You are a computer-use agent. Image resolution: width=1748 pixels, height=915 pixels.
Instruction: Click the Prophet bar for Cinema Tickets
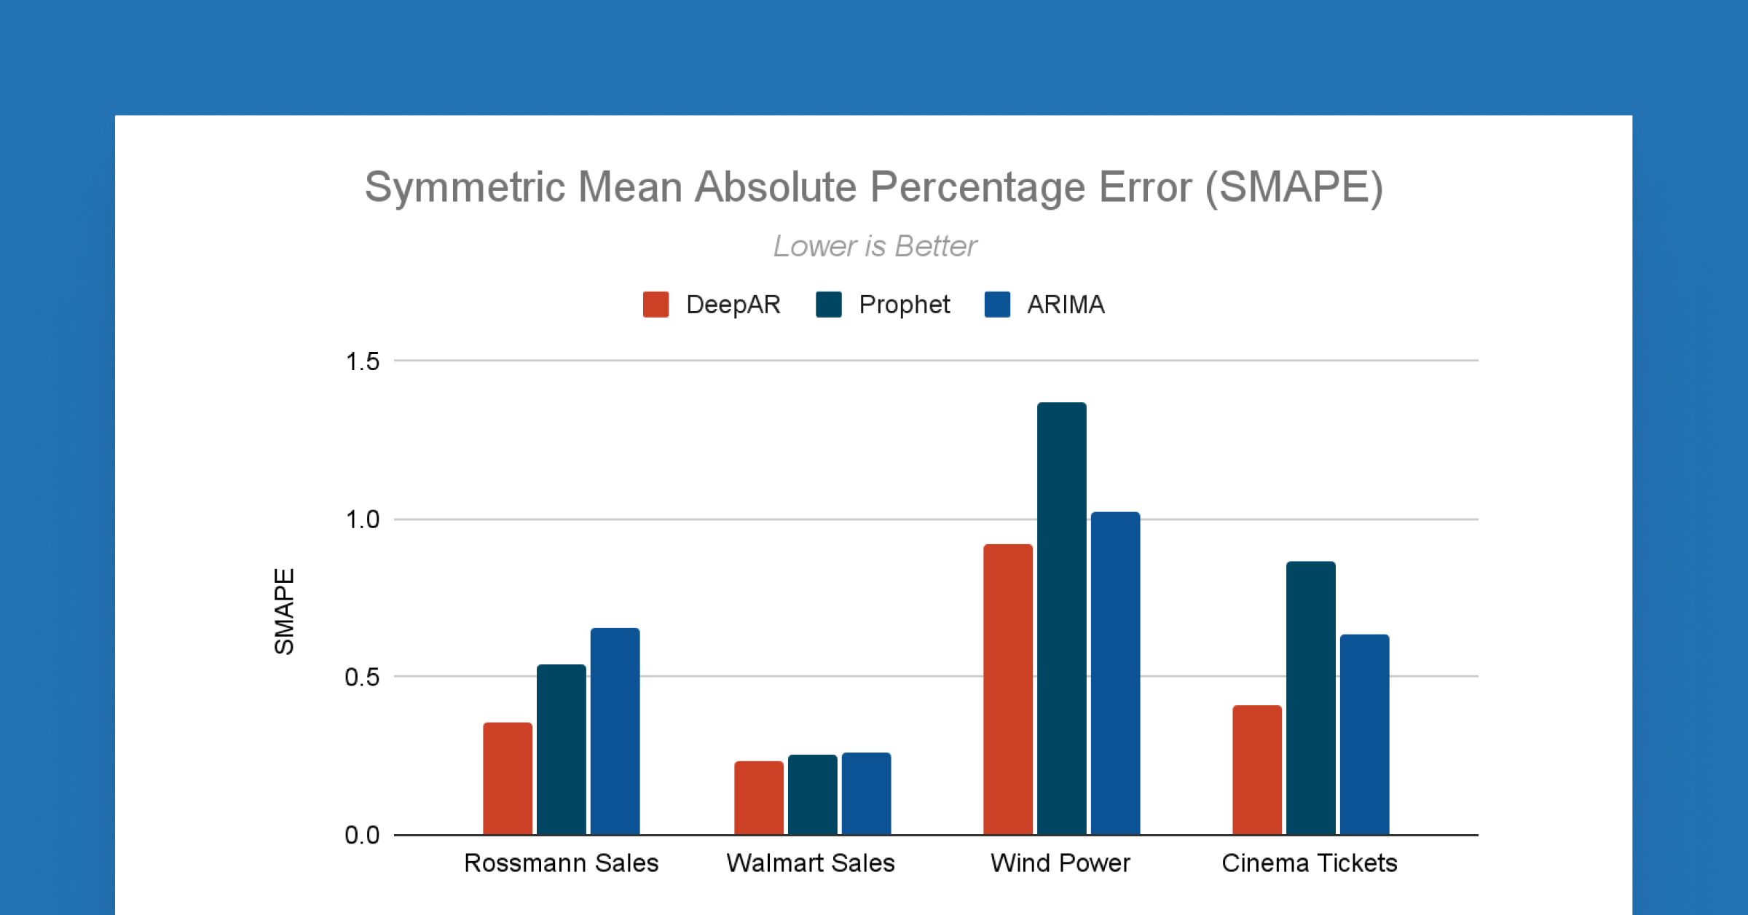[x=1310, y=698]
